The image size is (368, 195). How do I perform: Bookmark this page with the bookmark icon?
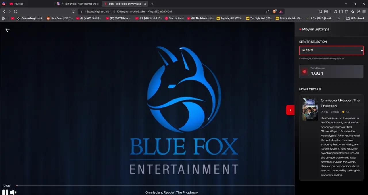[73, 11]
